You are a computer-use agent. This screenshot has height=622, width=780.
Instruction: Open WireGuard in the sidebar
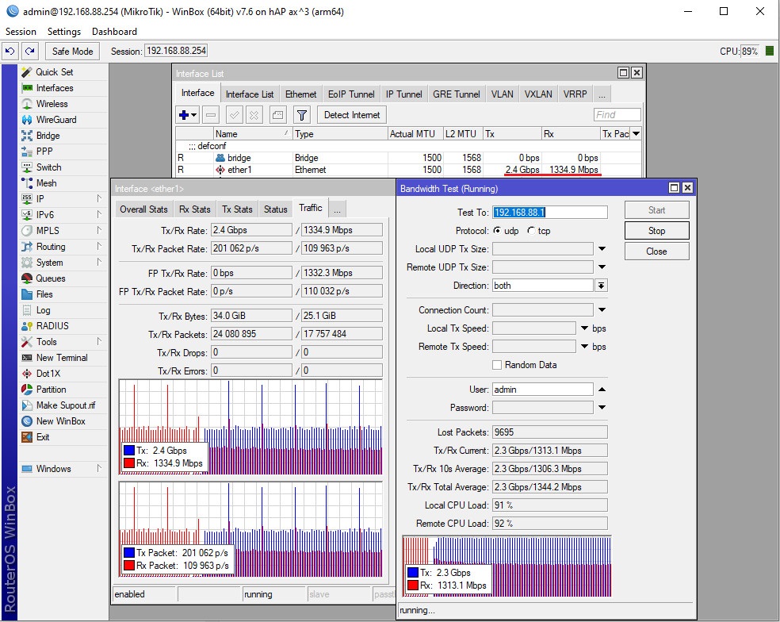[x=56, y=120]
